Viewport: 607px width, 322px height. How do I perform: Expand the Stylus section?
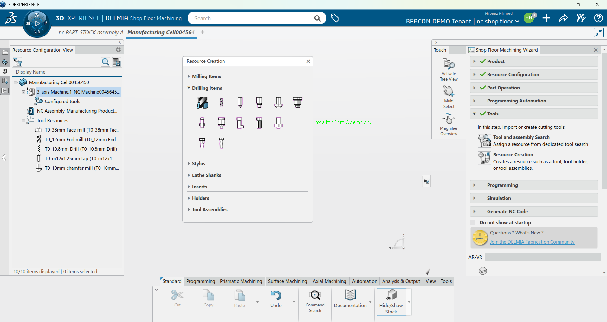(189, 163)
